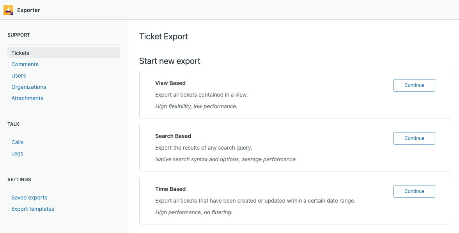The width and height of the screenshot is (459, 233).
Task: Click the Exporter app logo icon
Action: point(8,10)
